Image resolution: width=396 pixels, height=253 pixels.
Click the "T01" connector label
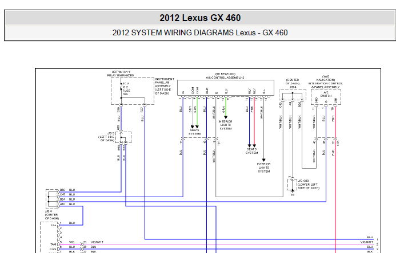219,142
